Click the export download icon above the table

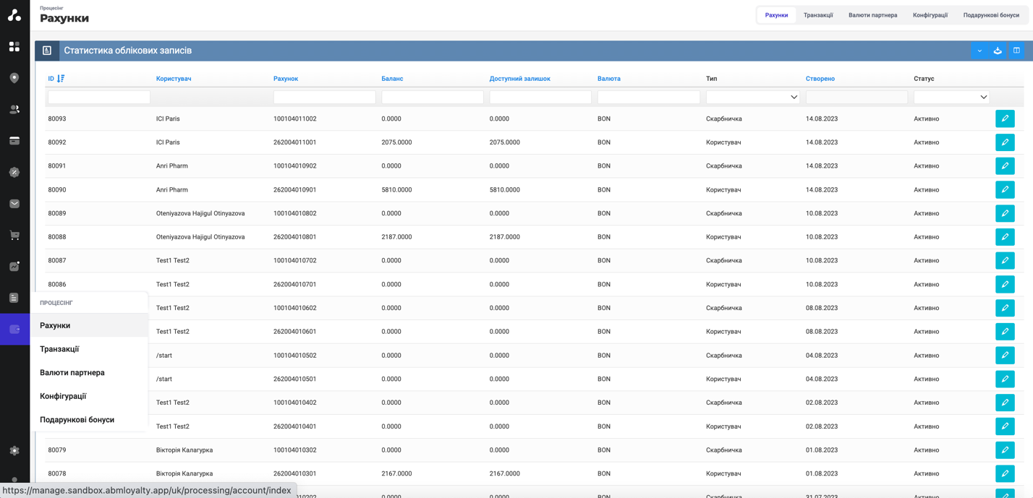998,51
